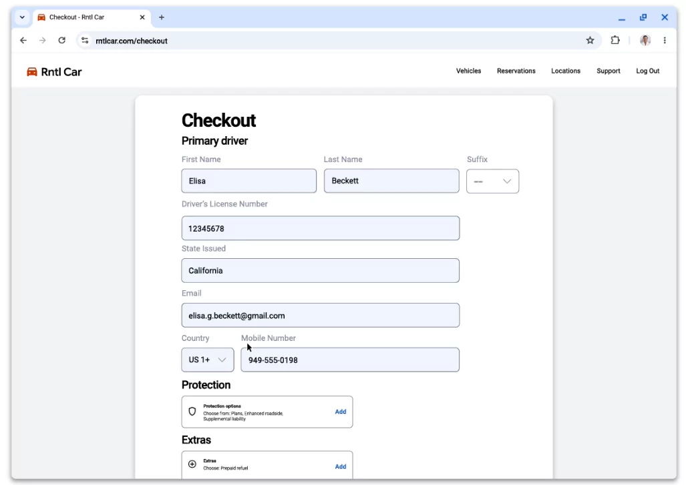This screenshot has height=485, width=686.
Task: Open the tab search chevron in Chrome
Action: point(22,17)
